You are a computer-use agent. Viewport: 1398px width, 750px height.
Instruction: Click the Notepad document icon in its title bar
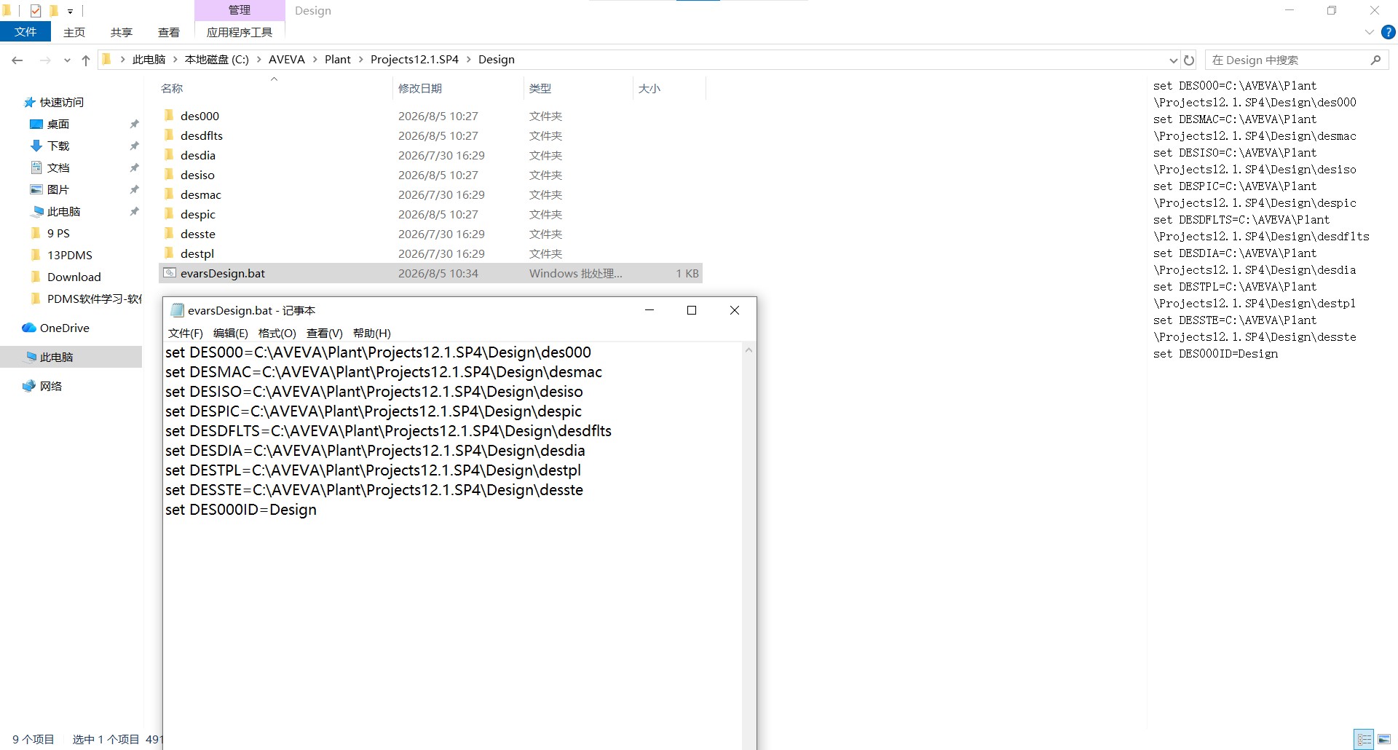tap(177, 310)
